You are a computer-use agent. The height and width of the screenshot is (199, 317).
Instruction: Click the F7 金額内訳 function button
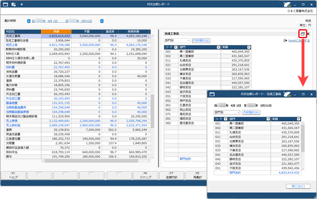click(x=172, y=175)
